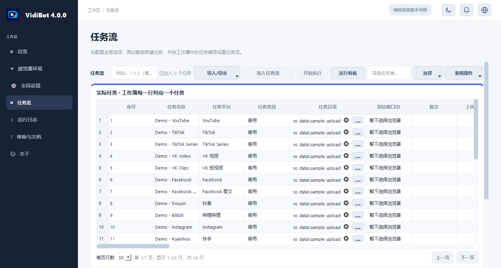Open 总览 in the sidebar

tap(39, 52)
